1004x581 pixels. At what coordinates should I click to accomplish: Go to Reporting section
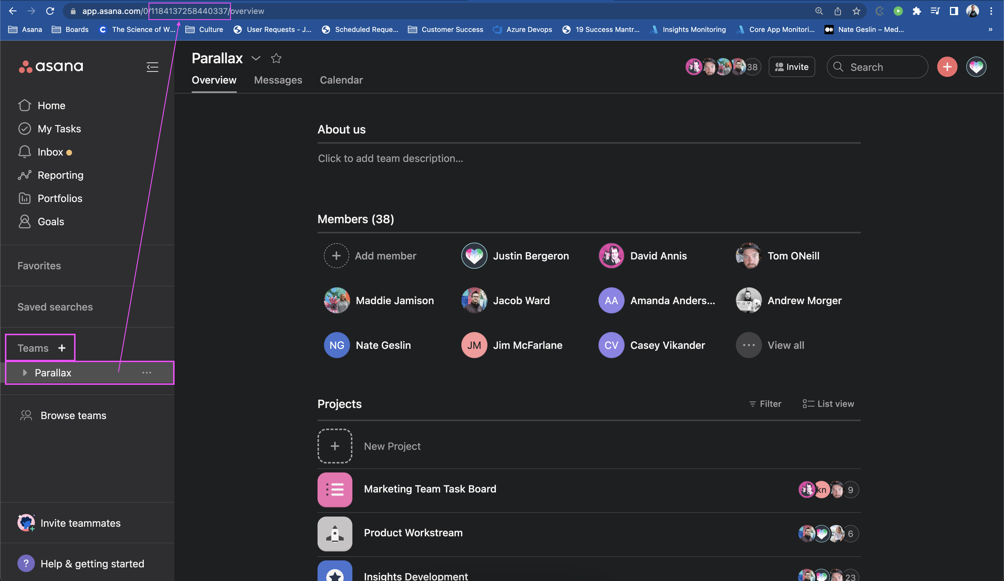point(51,175)
